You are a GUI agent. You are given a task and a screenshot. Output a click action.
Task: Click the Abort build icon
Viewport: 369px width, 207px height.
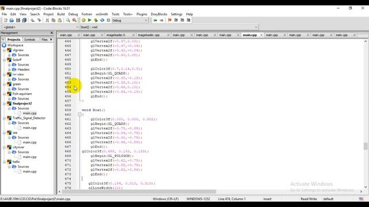click(108, 21)
